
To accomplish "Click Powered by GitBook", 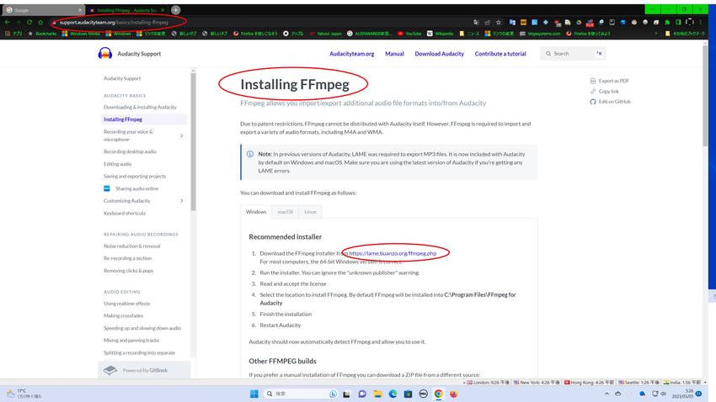I will point(144,370).
